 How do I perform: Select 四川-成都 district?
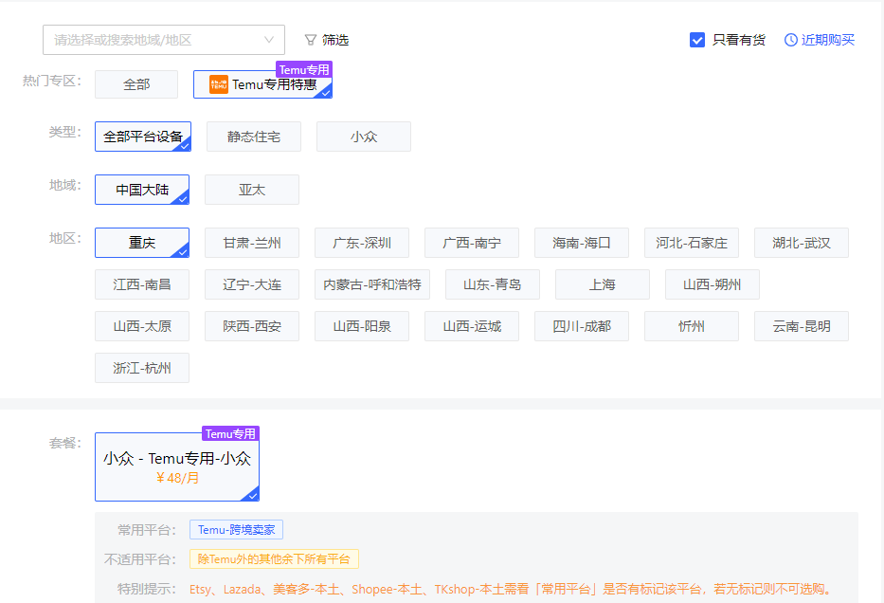pyautogui.click(x=582, y=326)
